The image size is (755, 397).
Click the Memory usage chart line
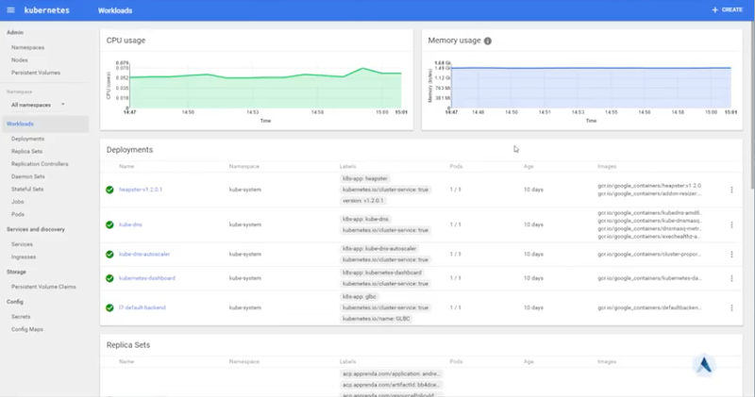click(x=585, y=68)
